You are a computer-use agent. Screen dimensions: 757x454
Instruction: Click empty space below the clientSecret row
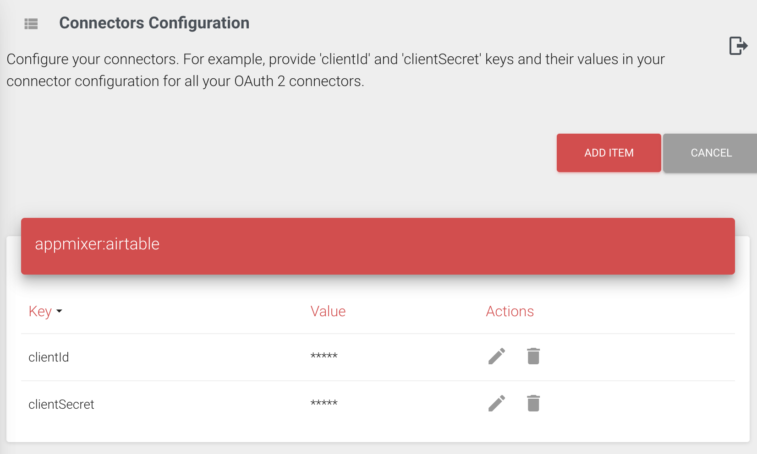378,432
